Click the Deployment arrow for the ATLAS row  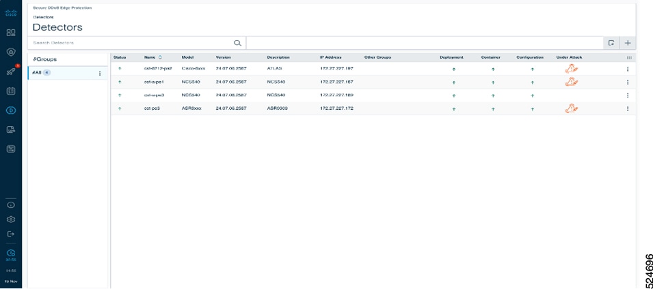[453, 70]
